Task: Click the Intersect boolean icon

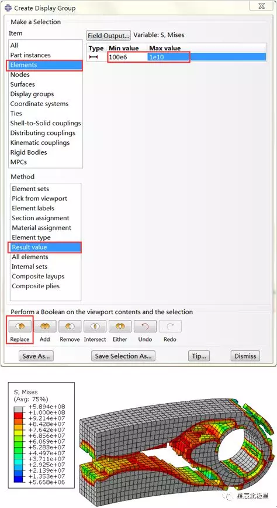Action: (95, 326)
